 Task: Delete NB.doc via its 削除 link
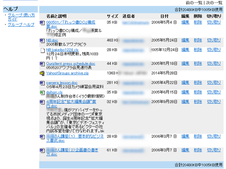tap(198, 40)
